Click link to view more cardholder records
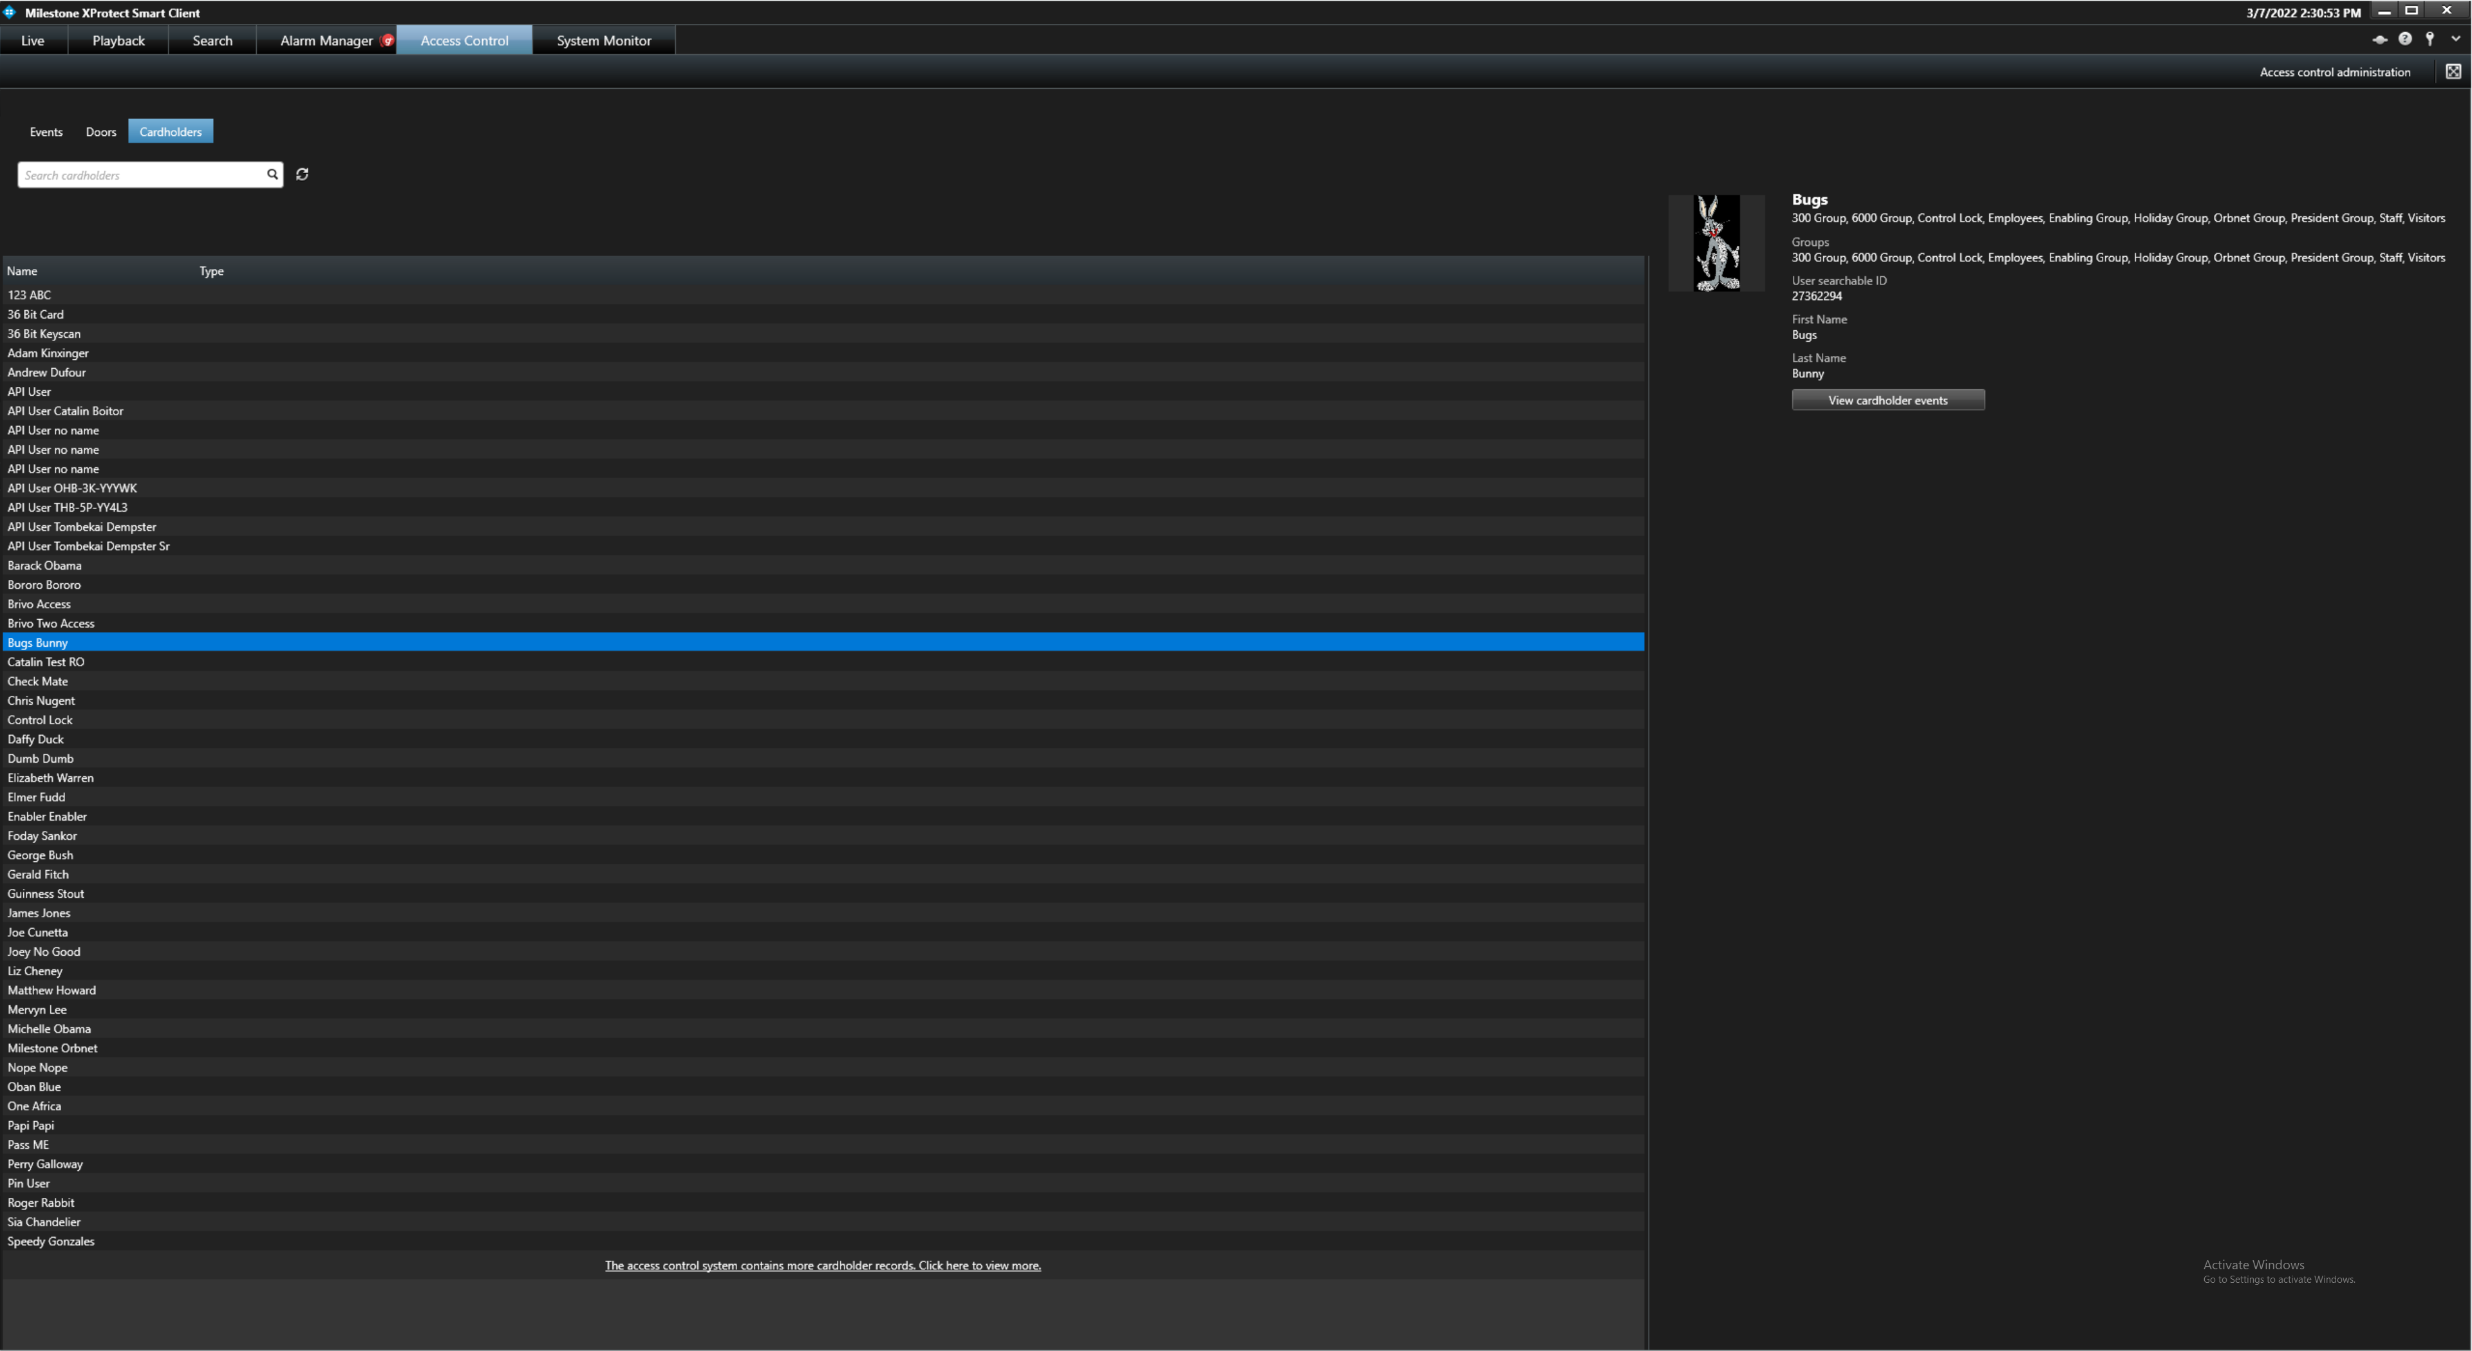 click(823, 1265)
